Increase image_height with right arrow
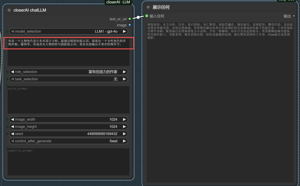The height and width of the screenshot is (186, 300). 124,127
